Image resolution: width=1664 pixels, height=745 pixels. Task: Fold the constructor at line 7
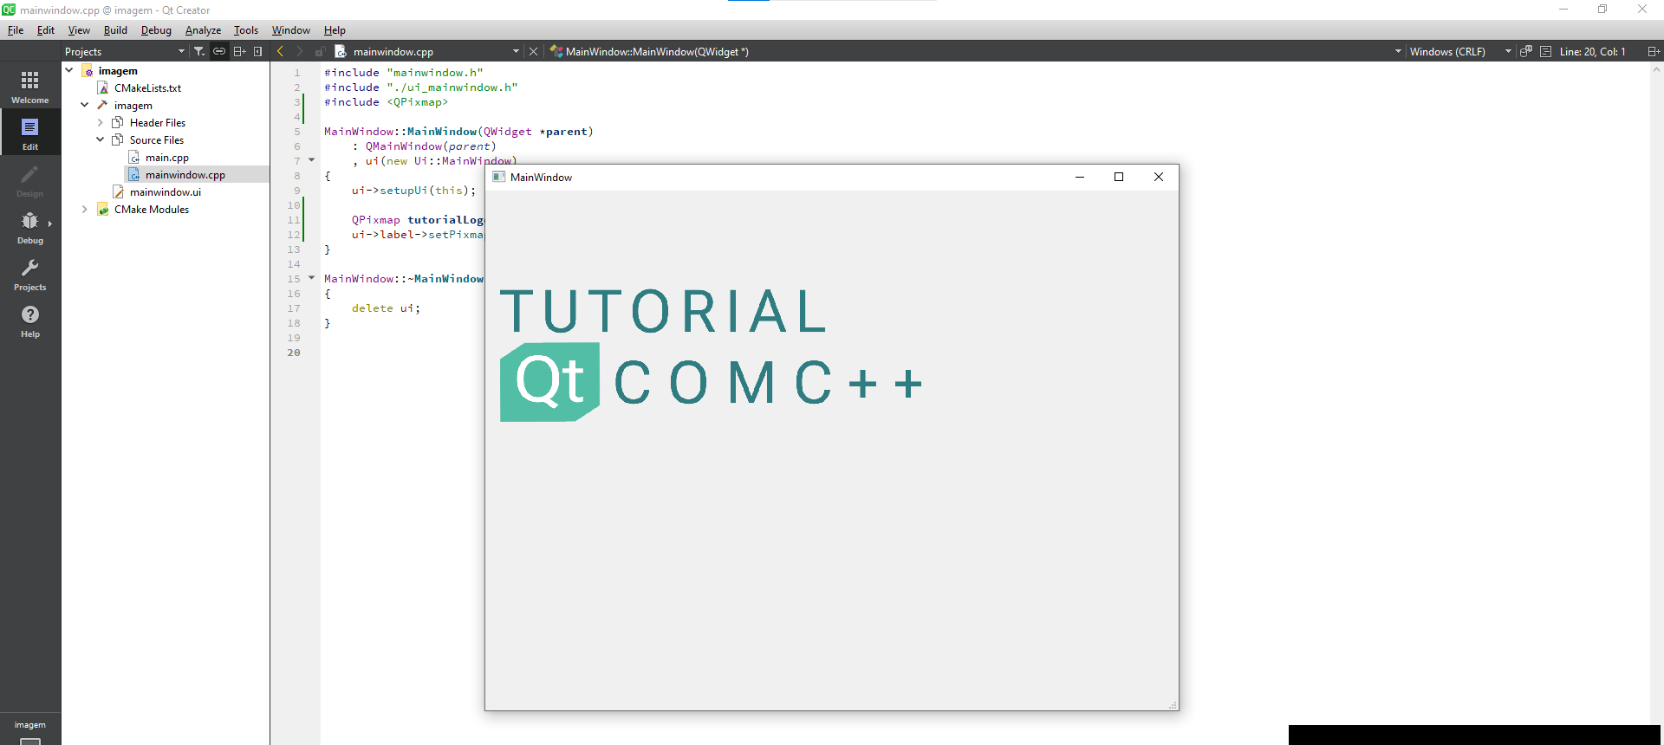click(x=311, y=160)
